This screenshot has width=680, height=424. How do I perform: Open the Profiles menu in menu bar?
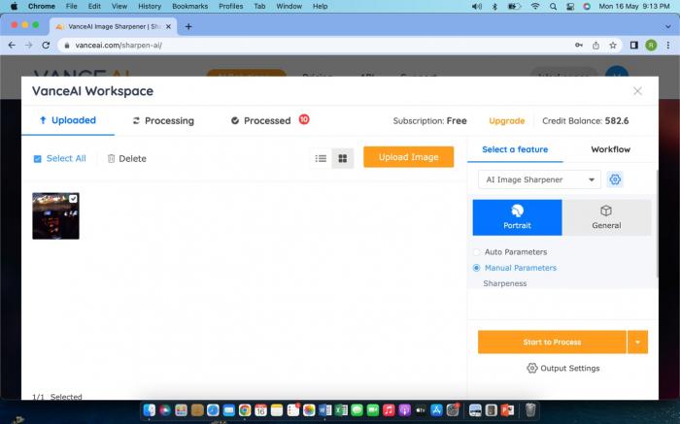[x=231, y=7]
